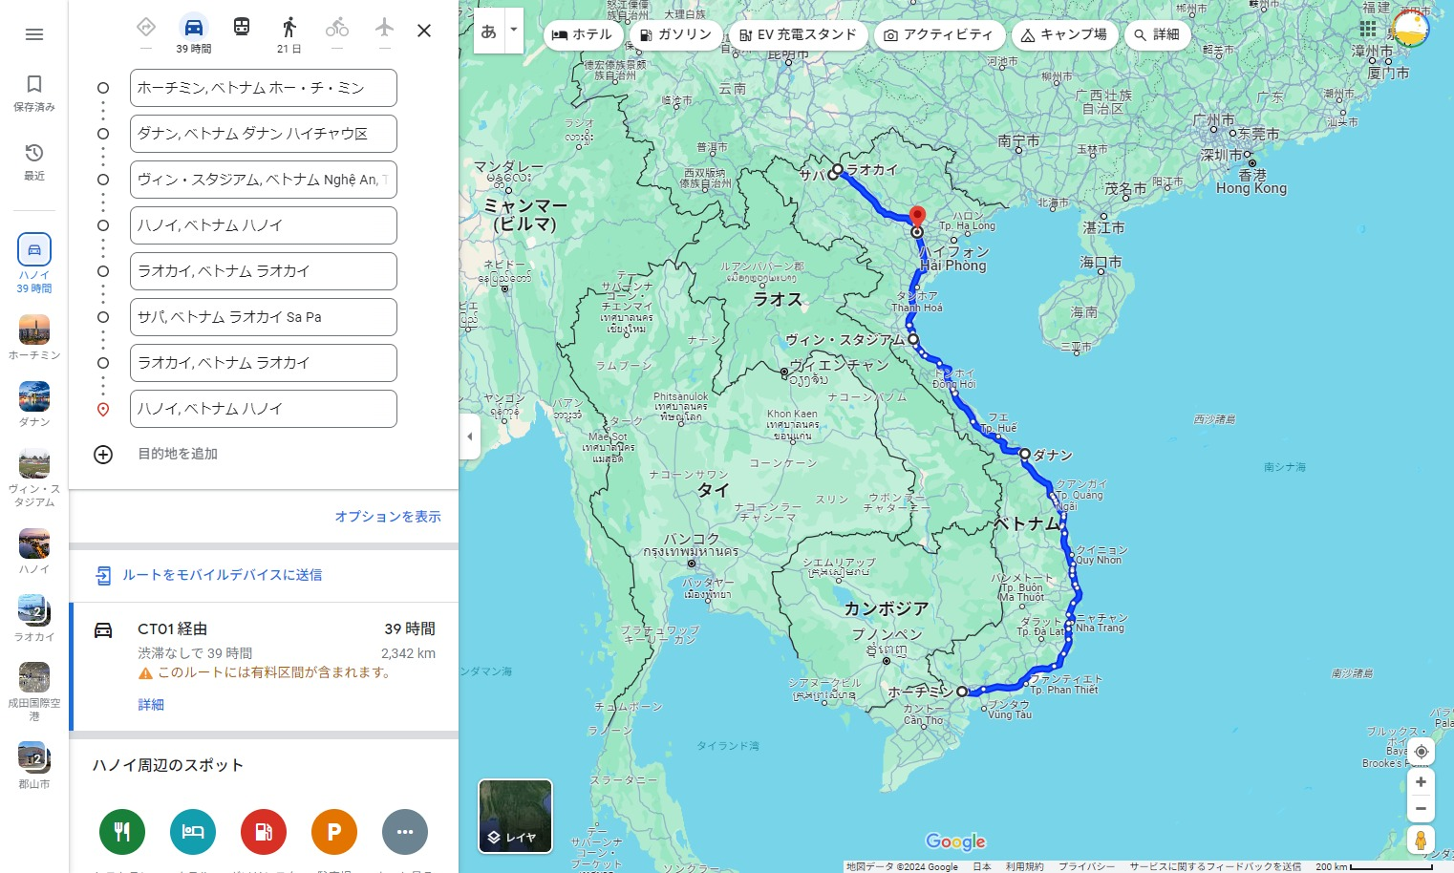Open ハノイ 39時間 active route sidebar item
Screen dimensions: 1454x873
click(x=34, y=263)
